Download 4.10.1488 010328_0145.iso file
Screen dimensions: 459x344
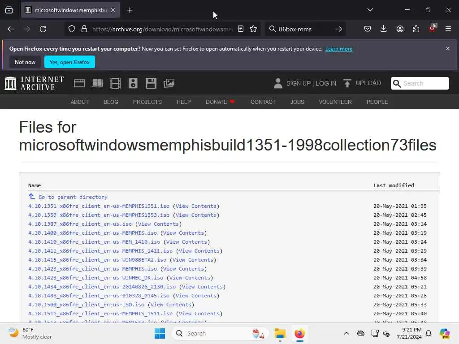(x=99, y=296)
